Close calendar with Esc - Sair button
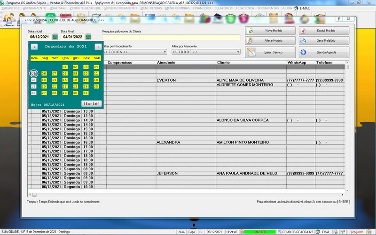This screenshot has height=235, width=376. tap(92, 103)
